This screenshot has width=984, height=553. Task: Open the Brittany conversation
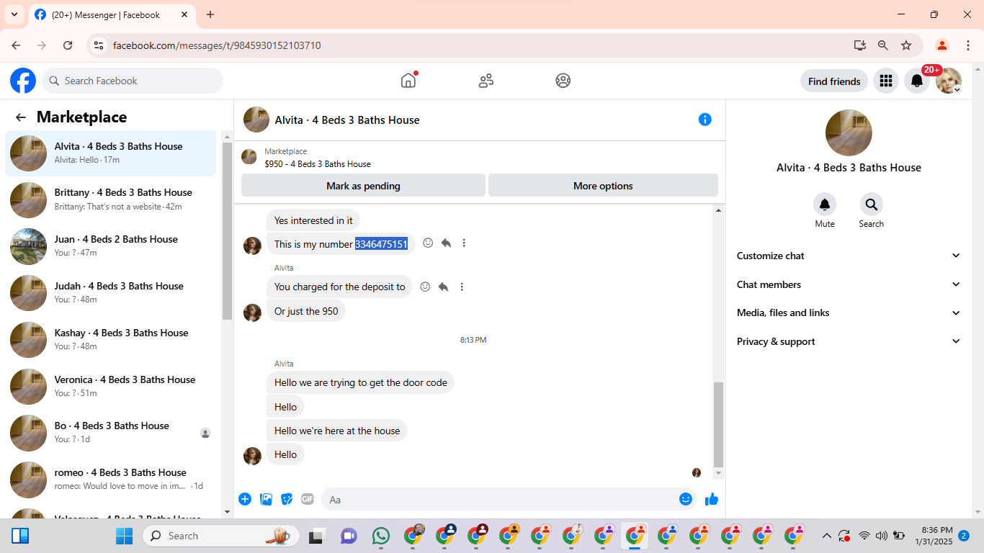111,199
